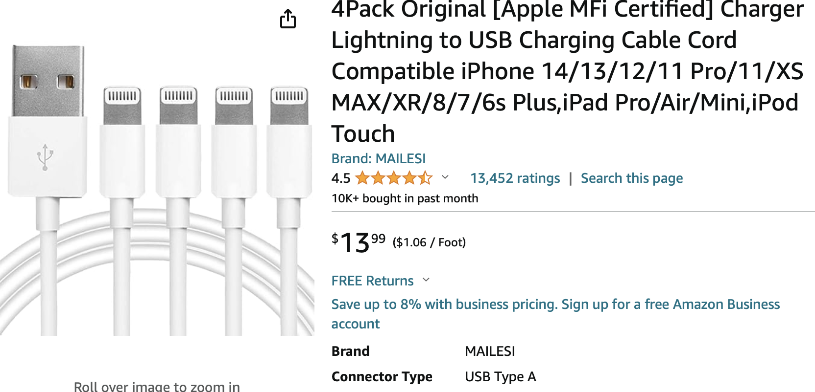Viewport: 815px width, 392px height.
Task: Click the 4.5 rating number
Action: [x=340, y=178]
